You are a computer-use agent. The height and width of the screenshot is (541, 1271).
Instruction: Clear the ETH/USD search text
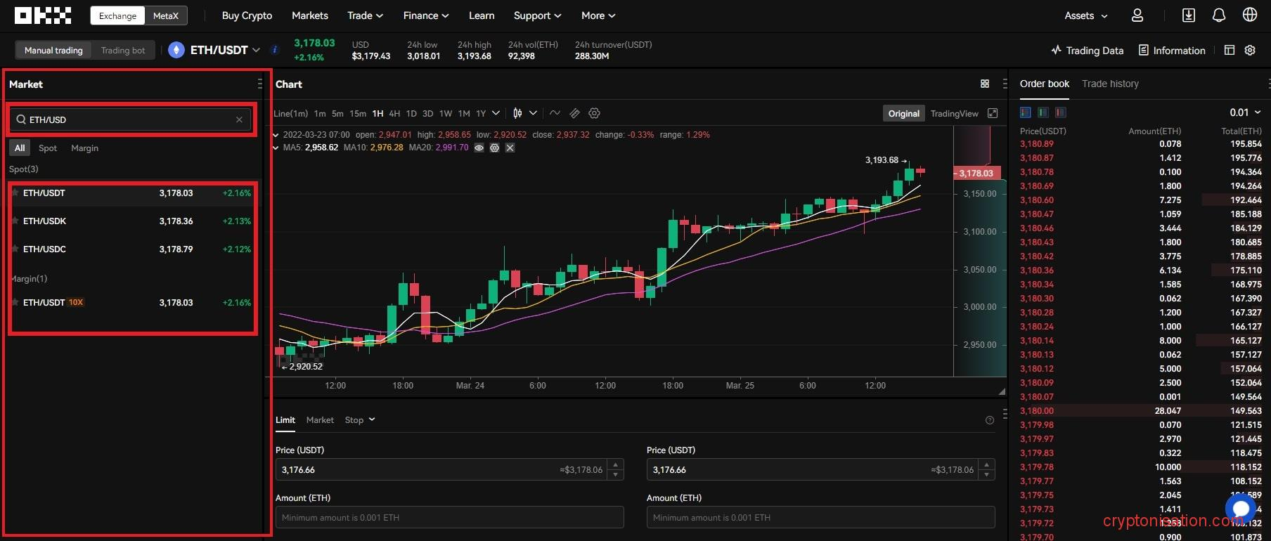(x=239, y=119)
